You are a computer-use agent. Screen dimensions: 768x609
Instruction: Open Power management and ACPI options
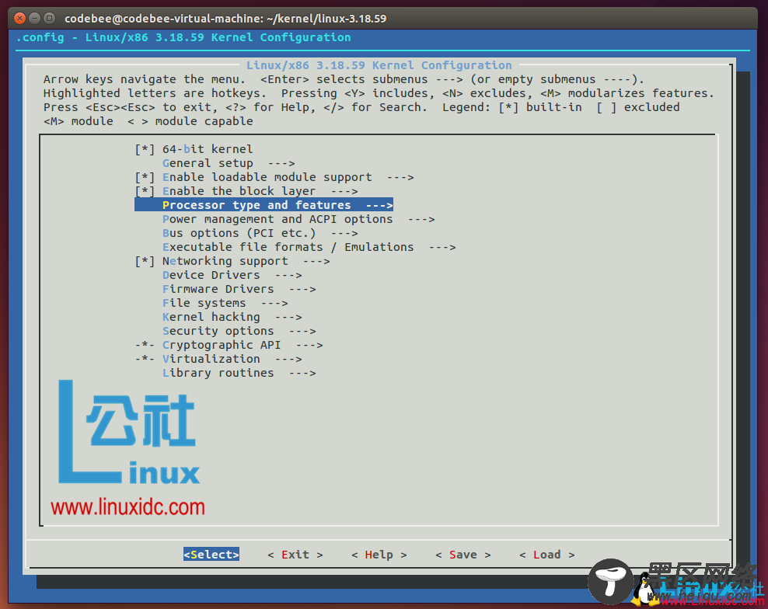[278, 219]
